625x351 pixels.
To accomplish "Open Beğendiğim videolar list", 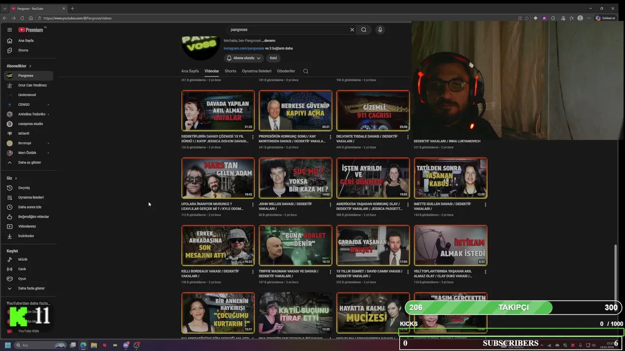I will click(28, 216).
